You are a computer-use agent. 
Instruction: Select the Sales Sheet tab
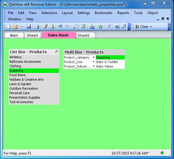58,35
